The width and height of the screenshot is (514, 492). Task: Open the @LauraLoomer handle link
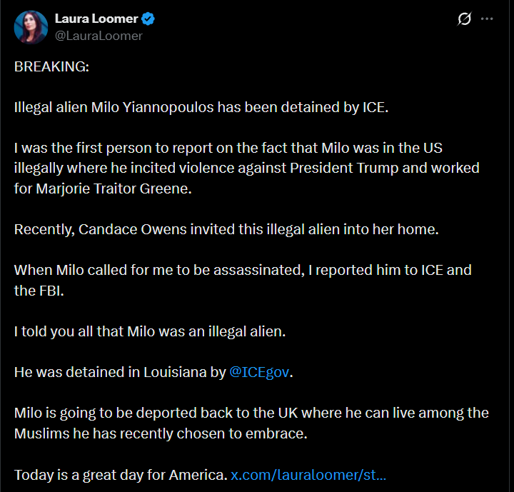(99, 36)
